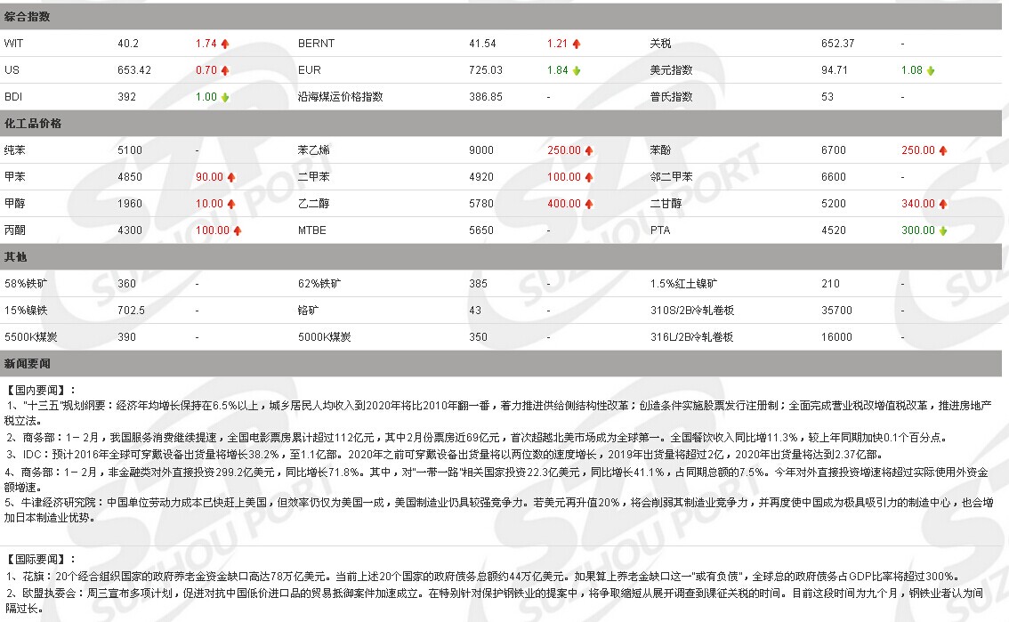Click the green down arrow next to PTA 300.00
This screenshot has height=622, width=1009.
(943, 230)
